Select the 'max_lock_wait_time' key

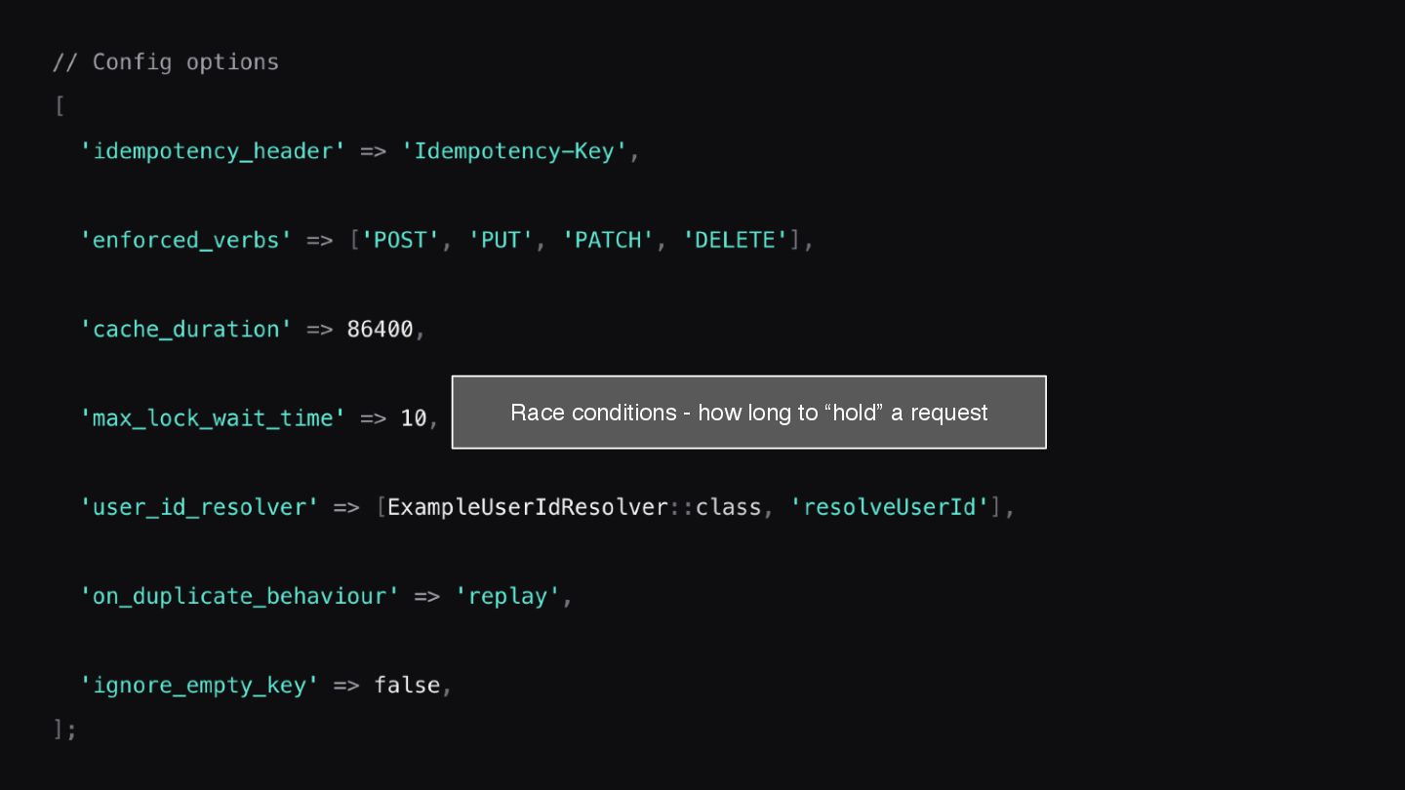(x=213, y=418)
